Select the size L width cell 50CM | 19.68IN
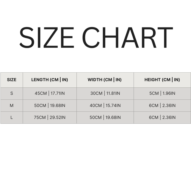The width and height of the screenshot is (191, 191). 105,117
